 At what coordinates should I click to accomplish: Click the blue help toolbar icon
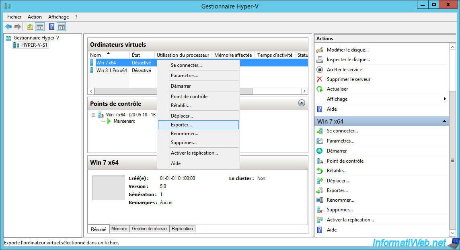[51, 27]
